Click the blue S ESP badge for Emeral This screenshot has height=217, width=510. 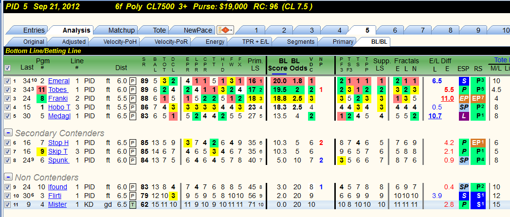click(x=464, y=81)
